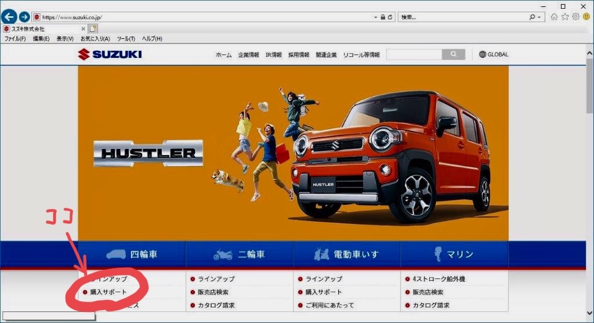Open the お気に入り(A) menu

coord(95,39)
